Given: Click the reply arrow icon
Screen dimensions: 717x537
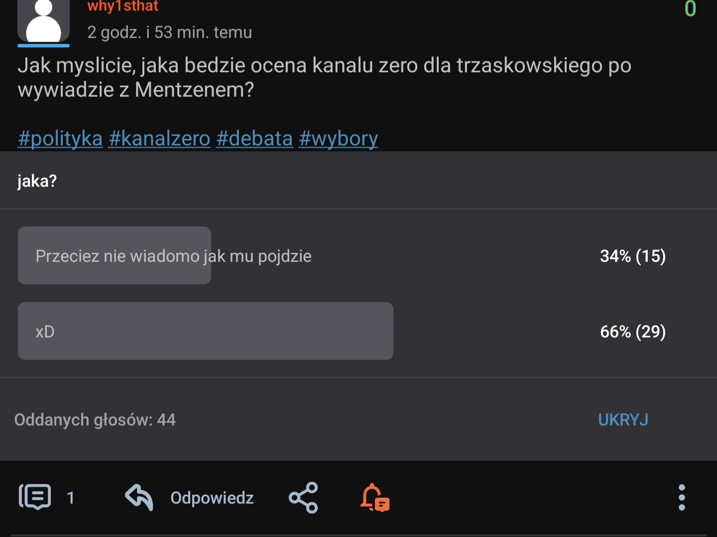Looking at the screenshot, I should point(139,497).
